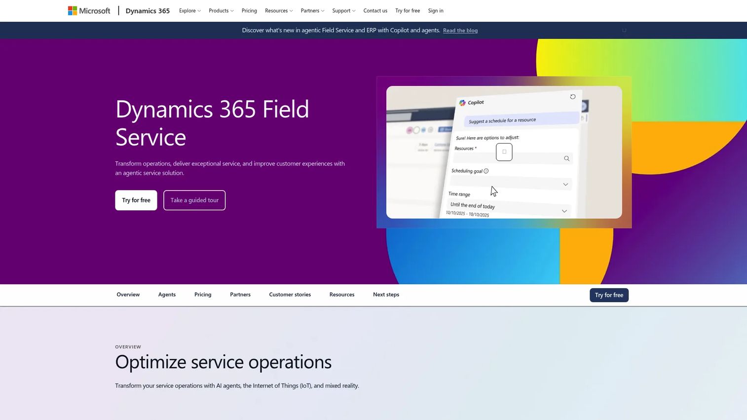This screenshot has width=747, height=420.
Task: Click the Dynamics 365 Field Service heading
Action: pos(212,123)
